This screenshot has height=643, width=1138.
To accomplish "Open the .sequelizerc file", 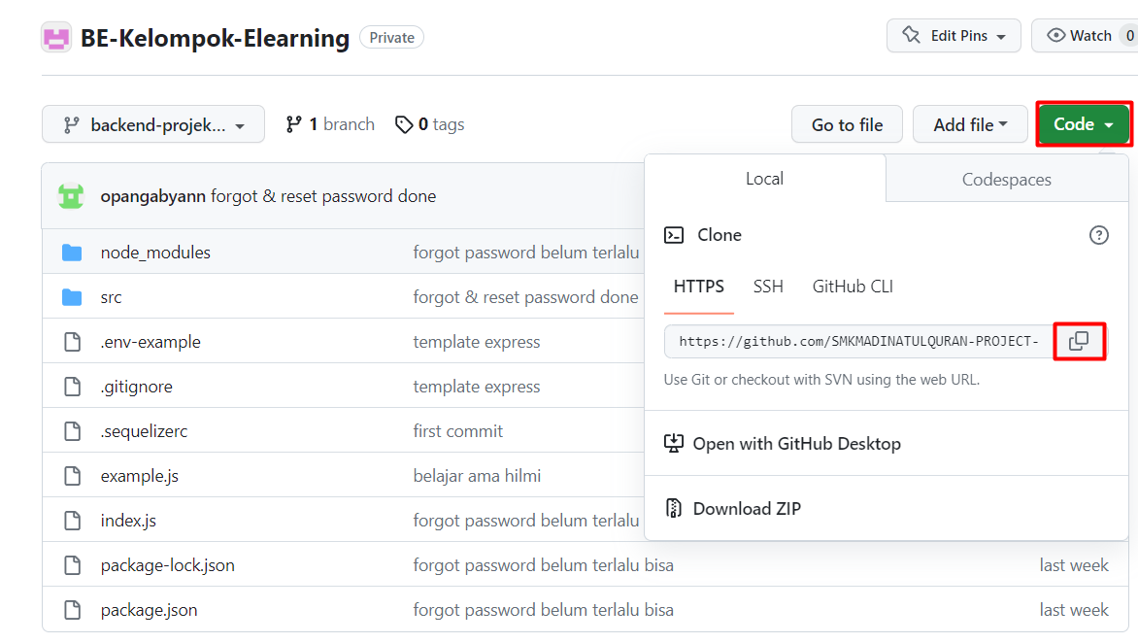I will pos(144,431).
